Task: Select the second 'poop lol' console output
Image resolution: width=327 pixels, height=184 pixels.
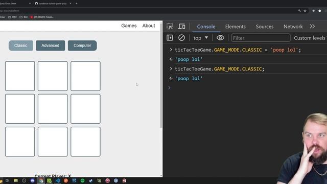Action: (x=189, y=78)
